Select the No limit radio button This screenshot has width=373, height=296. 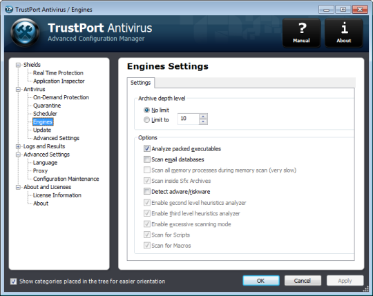(x=146, y=110)
